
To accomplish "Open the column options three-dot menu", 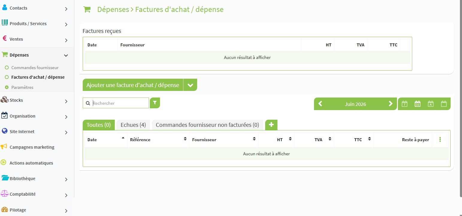I will [440, 139].
